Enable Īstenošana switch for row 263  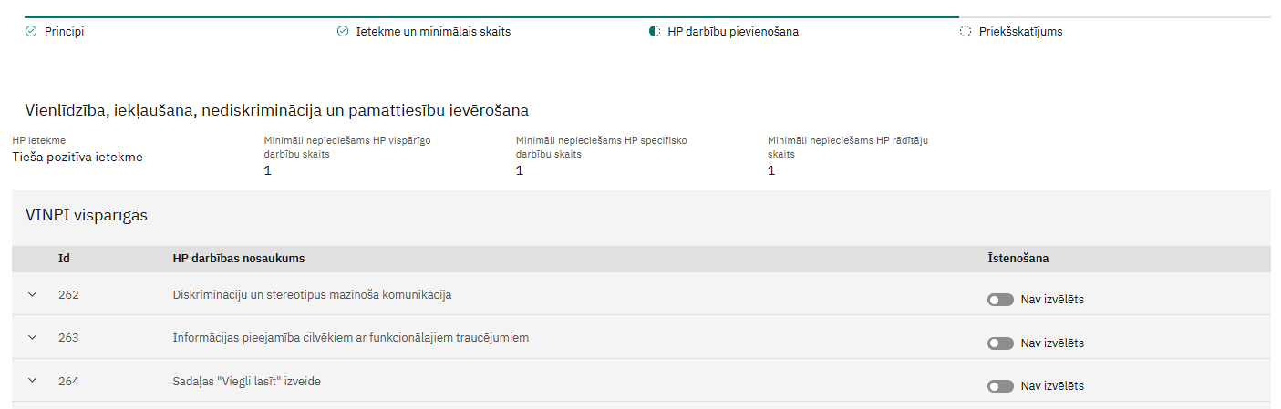tap(1000, 343)
